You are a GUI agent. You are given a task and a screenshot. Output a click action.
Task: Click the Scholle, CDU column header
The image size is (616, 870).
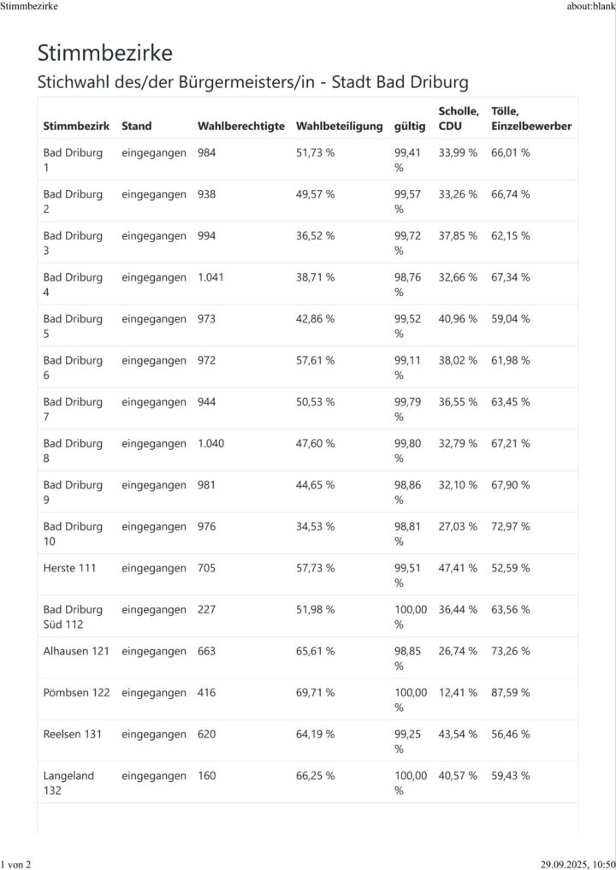pos(458,118)
